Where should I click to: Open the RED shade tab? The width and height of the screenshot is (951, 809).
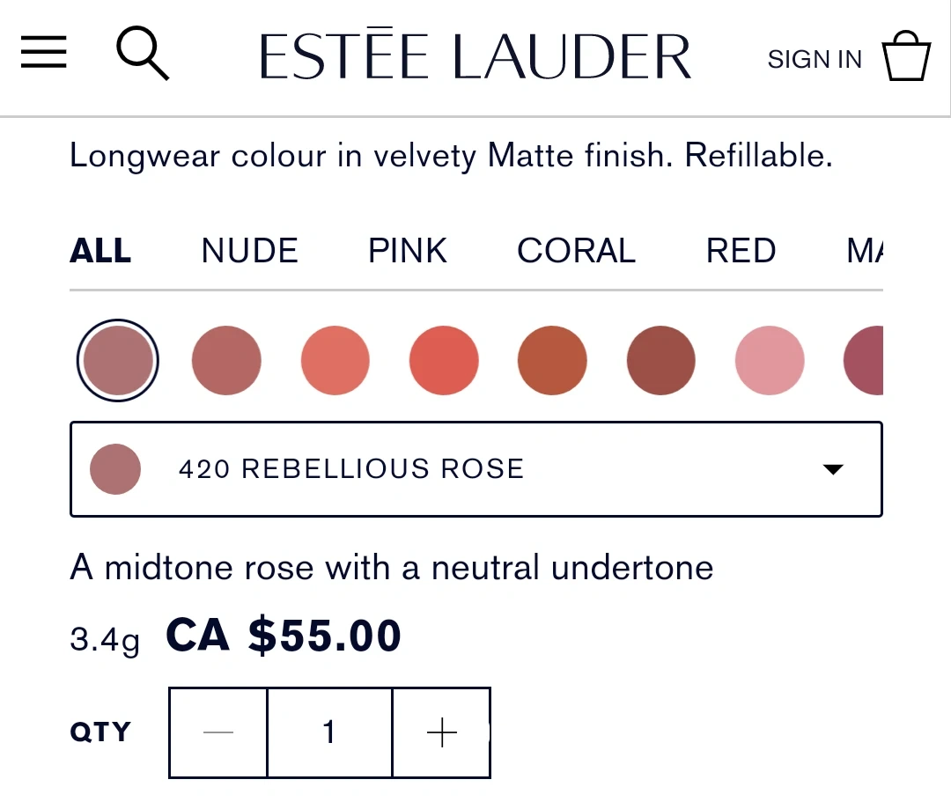tap(741, 251)
